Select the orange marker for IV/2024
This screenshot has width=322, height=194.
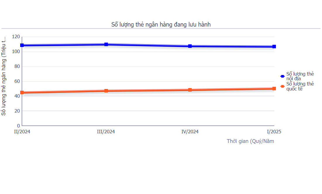tap(190, 90)
